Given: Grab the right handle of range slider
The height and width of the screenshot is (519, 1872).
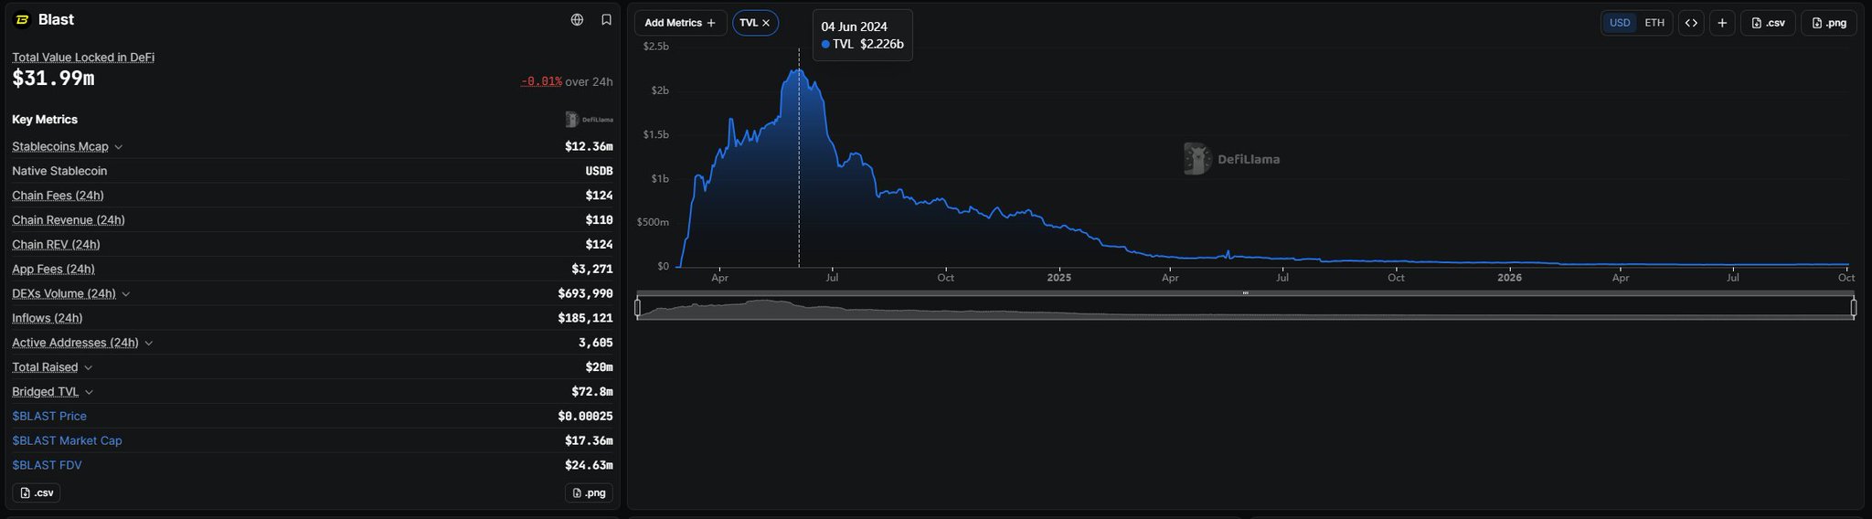Looking at the screenshot, I should [x=1854, y=308].
